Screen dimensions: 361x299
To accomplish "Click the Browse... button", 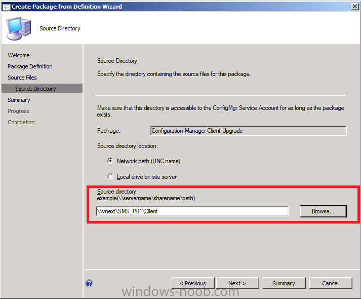I will coord(323,211).
